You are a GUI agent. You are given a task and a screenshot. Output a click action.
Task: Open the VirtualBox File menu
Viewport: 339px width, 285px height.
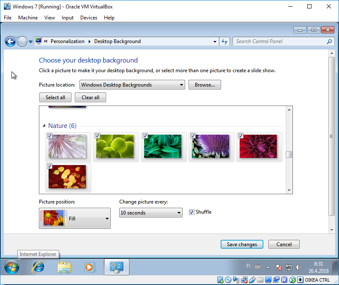(x=8, y=18)
